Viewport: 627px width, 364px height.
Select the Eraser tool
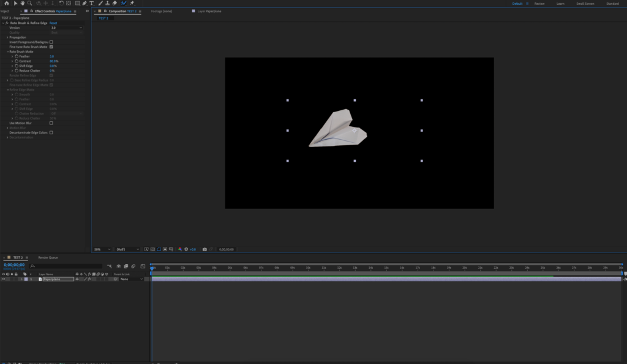(x=115, y=3)
